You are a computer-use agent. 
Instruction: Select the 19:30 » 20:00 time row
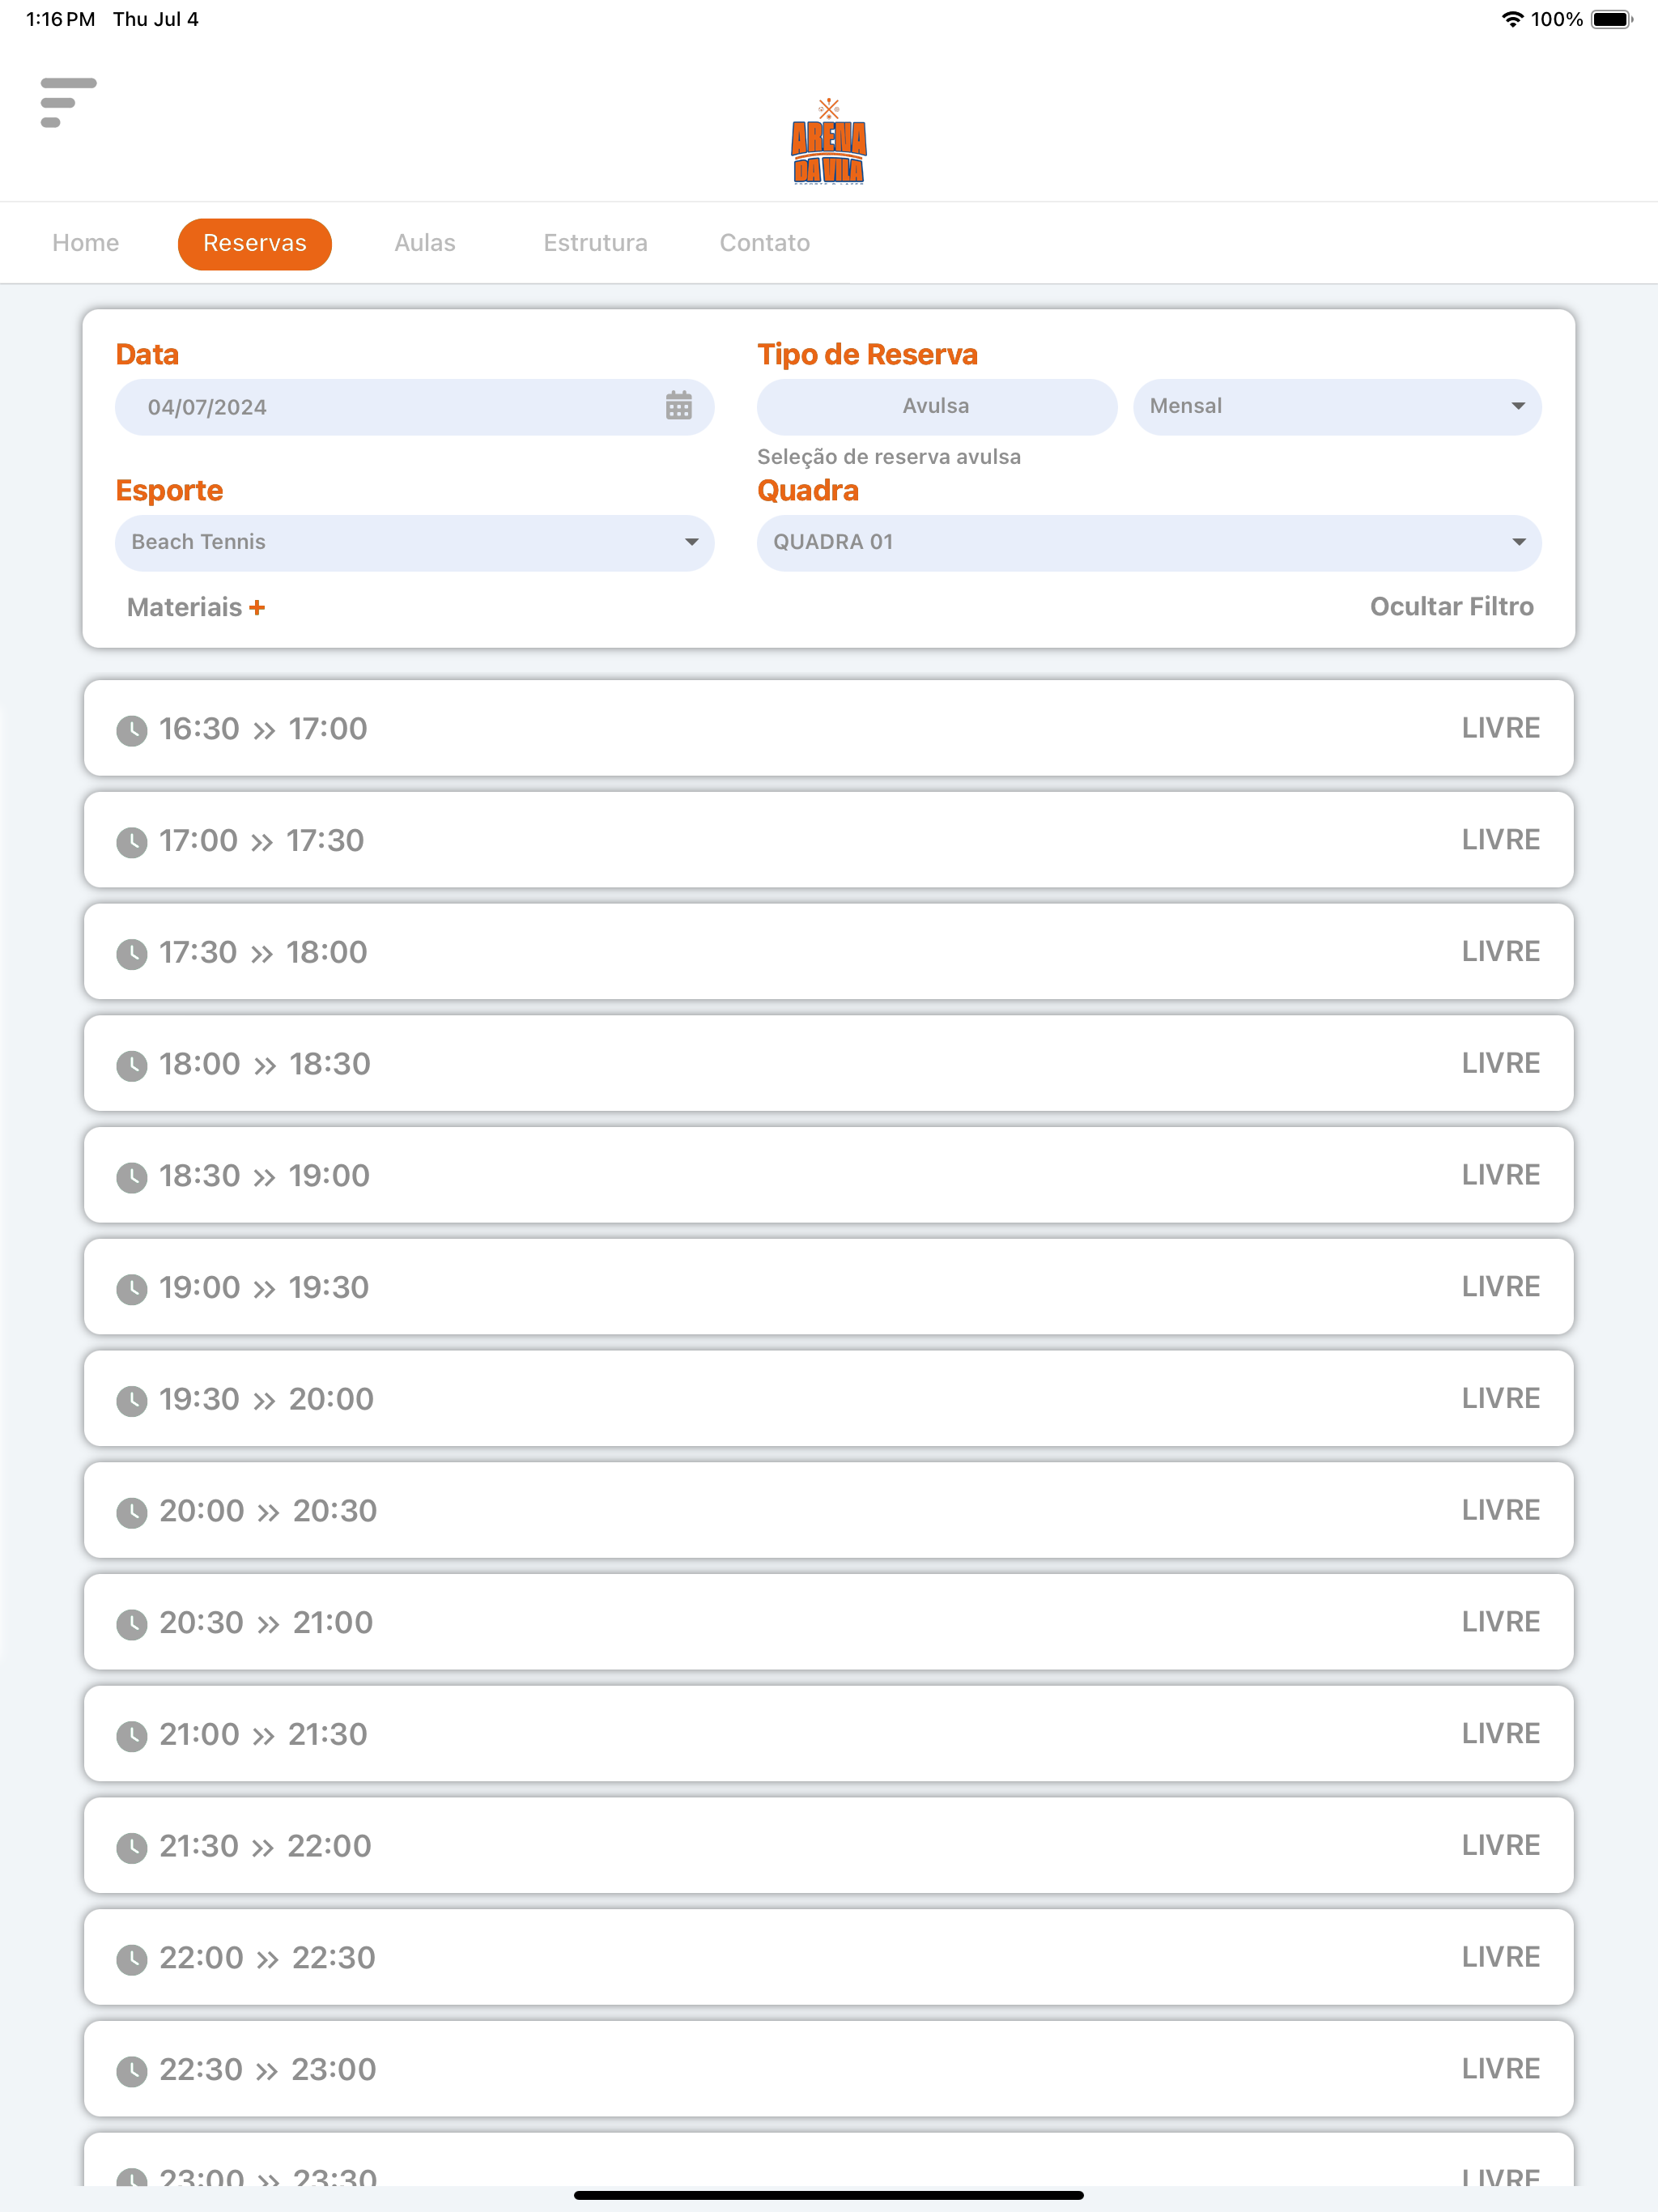coord(829,1398)
